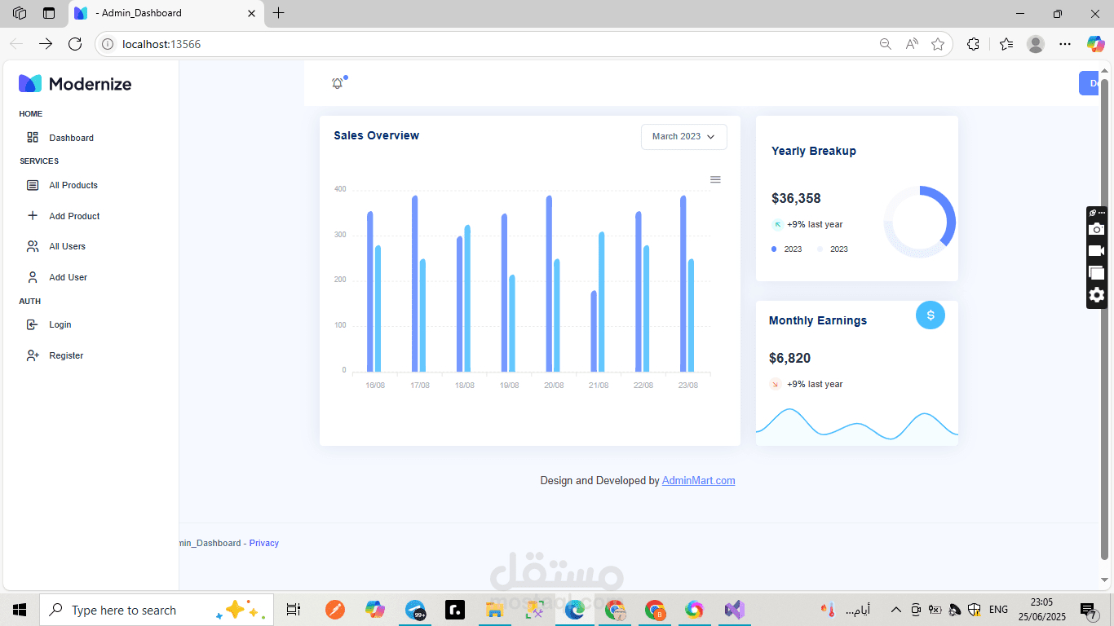Viewport: 1114px width, 626px height.
Task: Click the Dashboard grid icon
Action: 33,138
